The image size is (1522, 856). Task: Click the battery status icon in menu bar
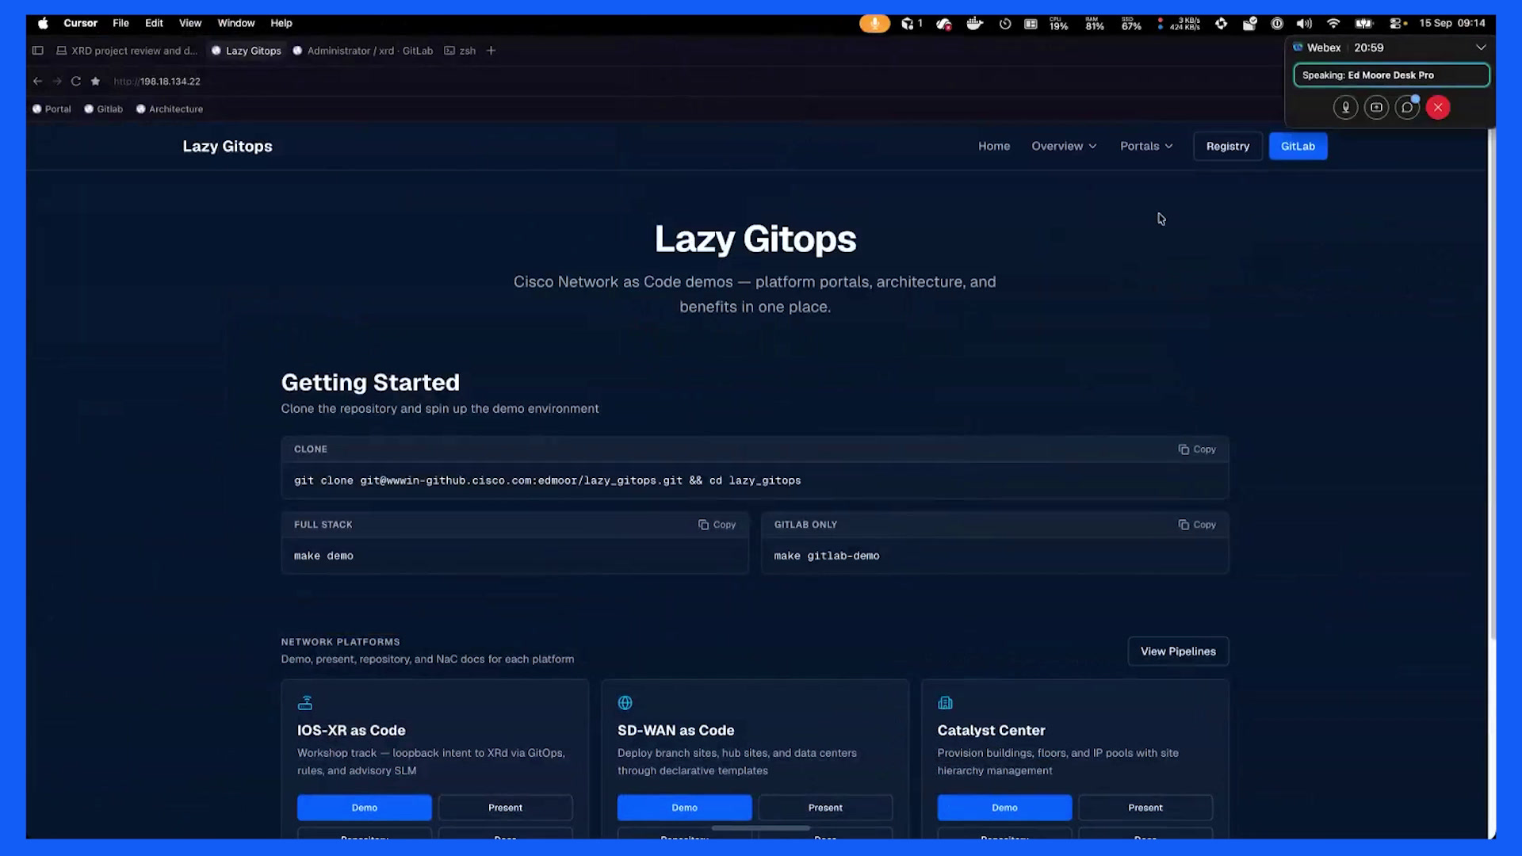[1363, 24]
